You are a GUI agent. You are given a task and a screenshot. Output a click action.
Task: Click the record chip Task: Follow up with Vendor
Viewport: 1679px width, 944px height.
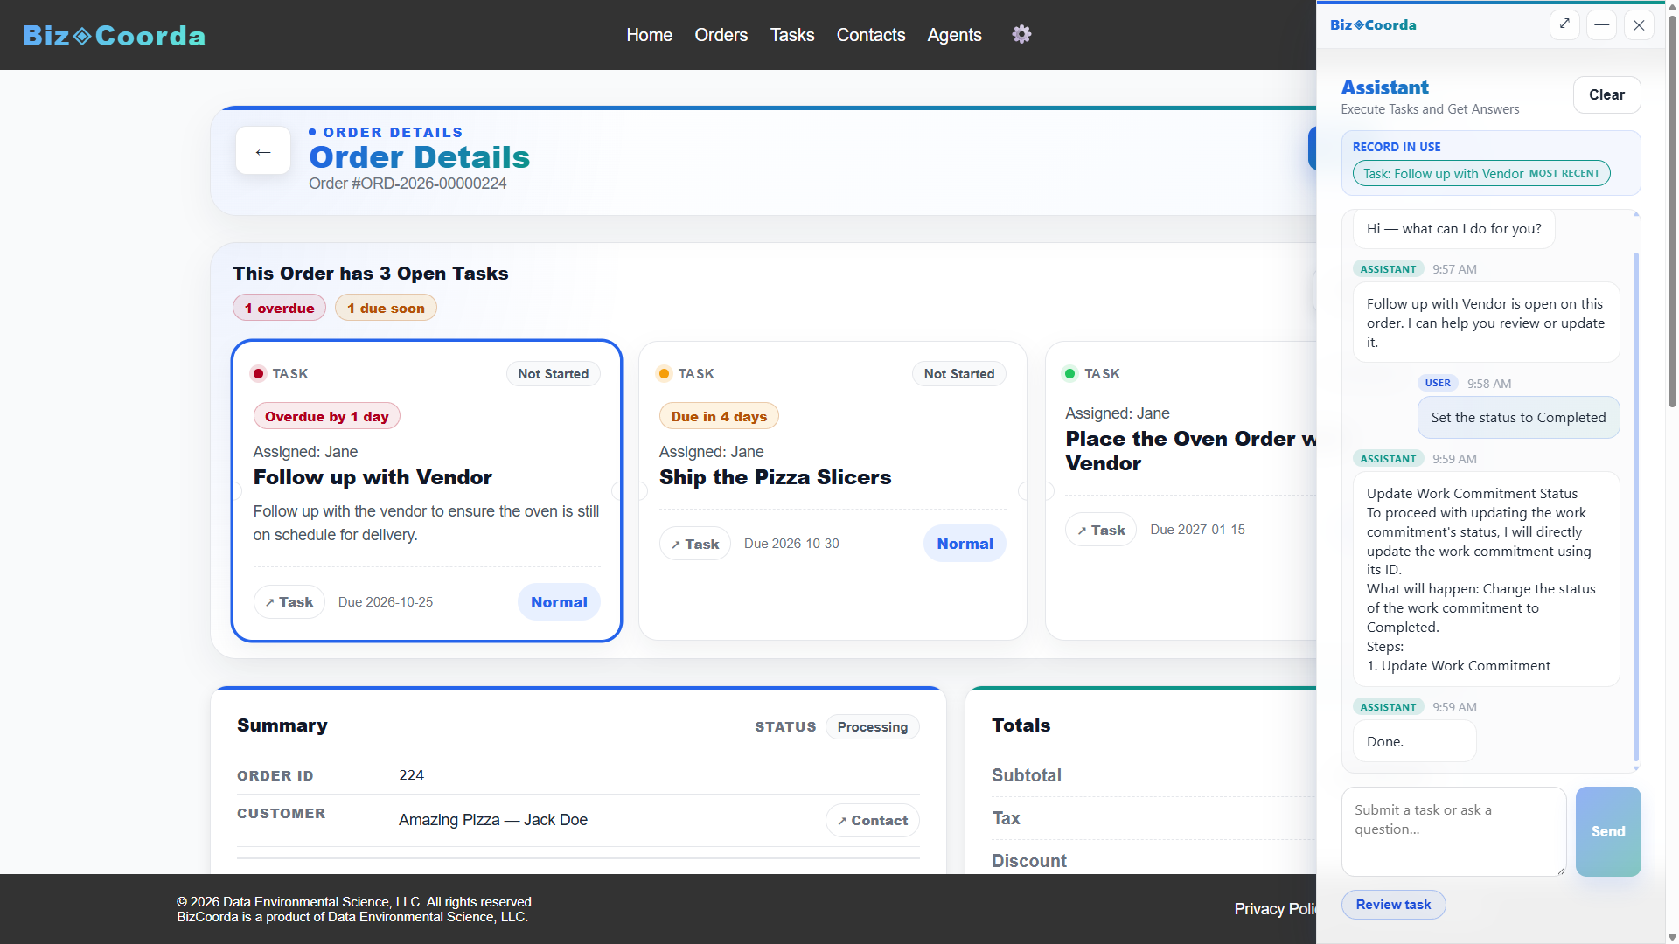(1481, 173)
